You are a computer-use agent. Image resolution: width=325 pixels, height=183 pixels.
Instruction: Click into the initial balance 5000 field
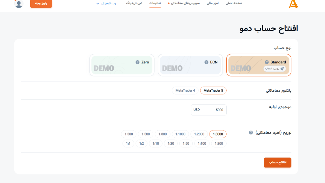tap(209, 110)
